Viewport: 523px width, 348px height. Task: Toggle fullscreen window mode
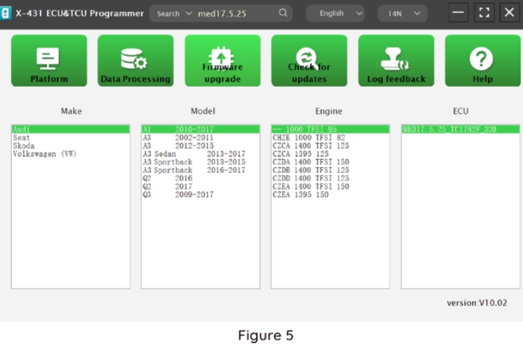pos(484,13)
